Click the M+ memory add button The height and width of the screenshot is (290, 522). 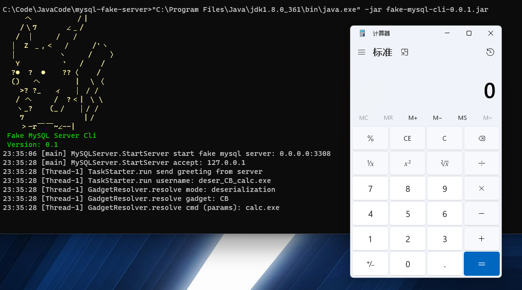(x=413, y=118)
